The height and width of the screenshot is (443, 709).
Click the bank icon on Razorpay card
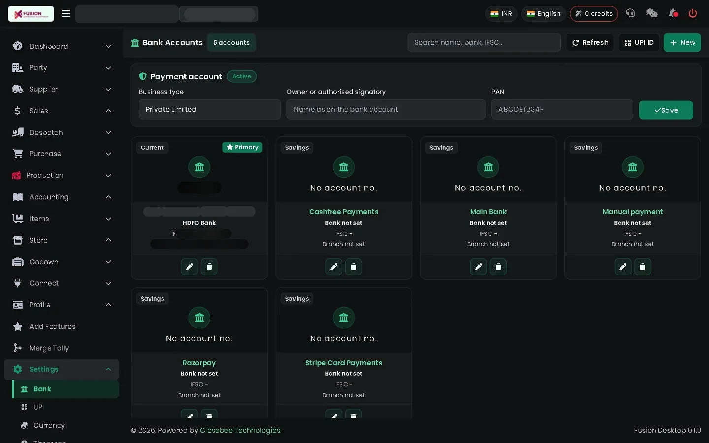pos(199,318)
